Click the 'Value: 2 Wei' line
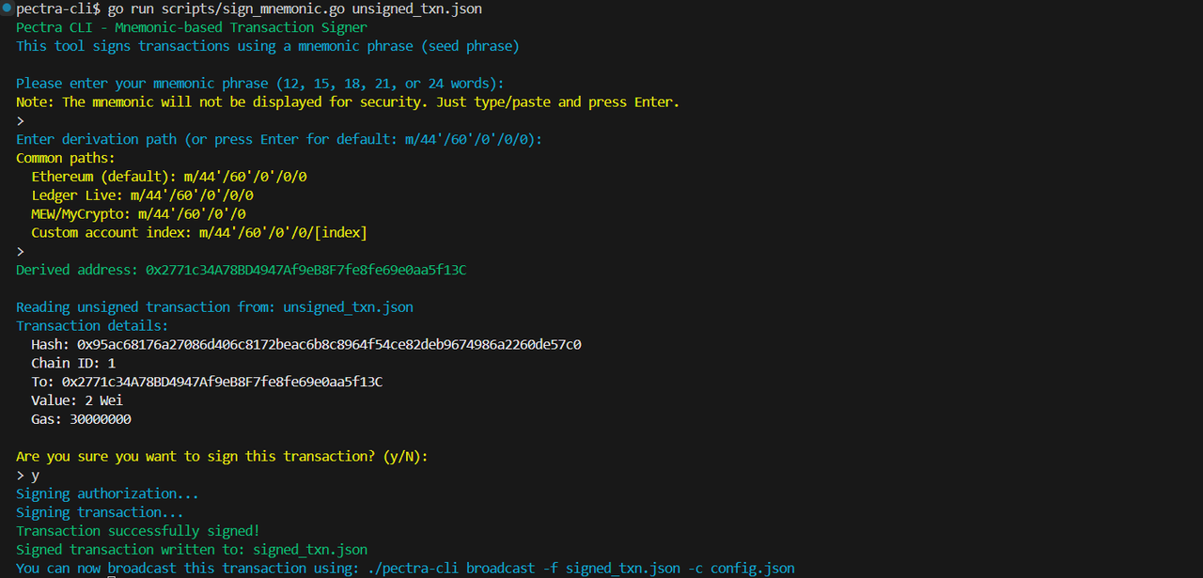 coord(77,400)
